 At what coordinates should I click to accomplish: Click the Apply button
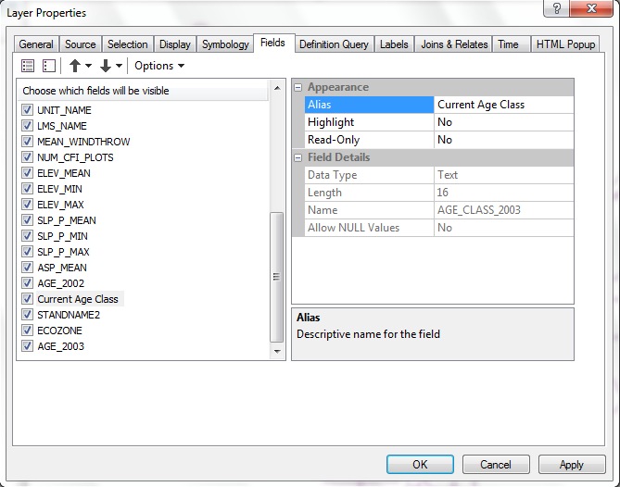(x=571, y=465)
